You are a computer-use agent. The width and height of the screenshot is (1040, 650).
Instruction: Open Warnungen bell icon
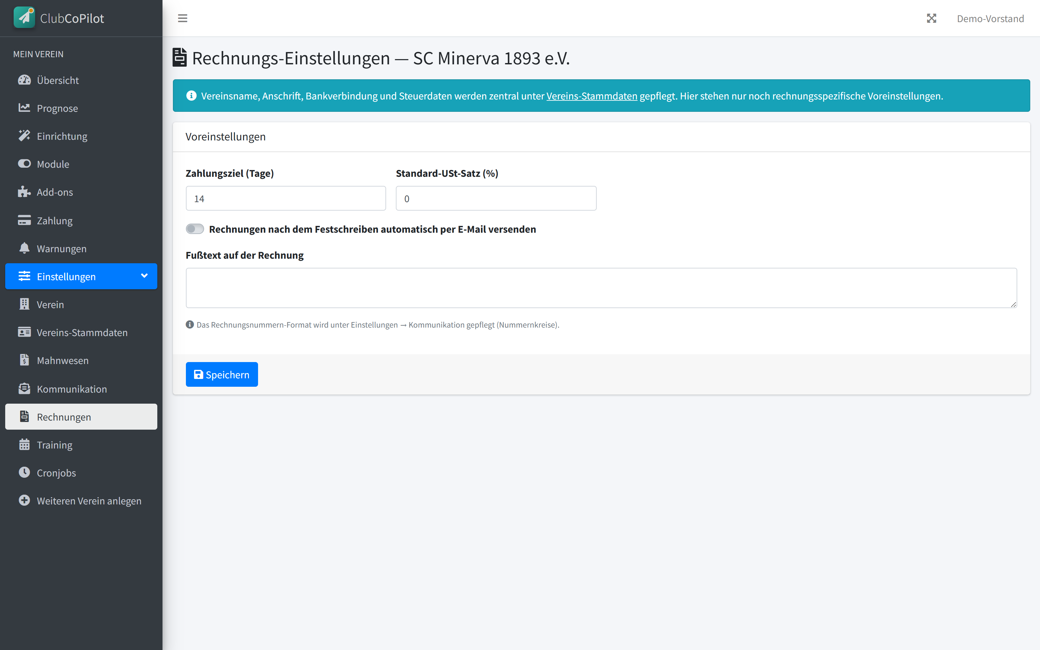coord(24,248)
